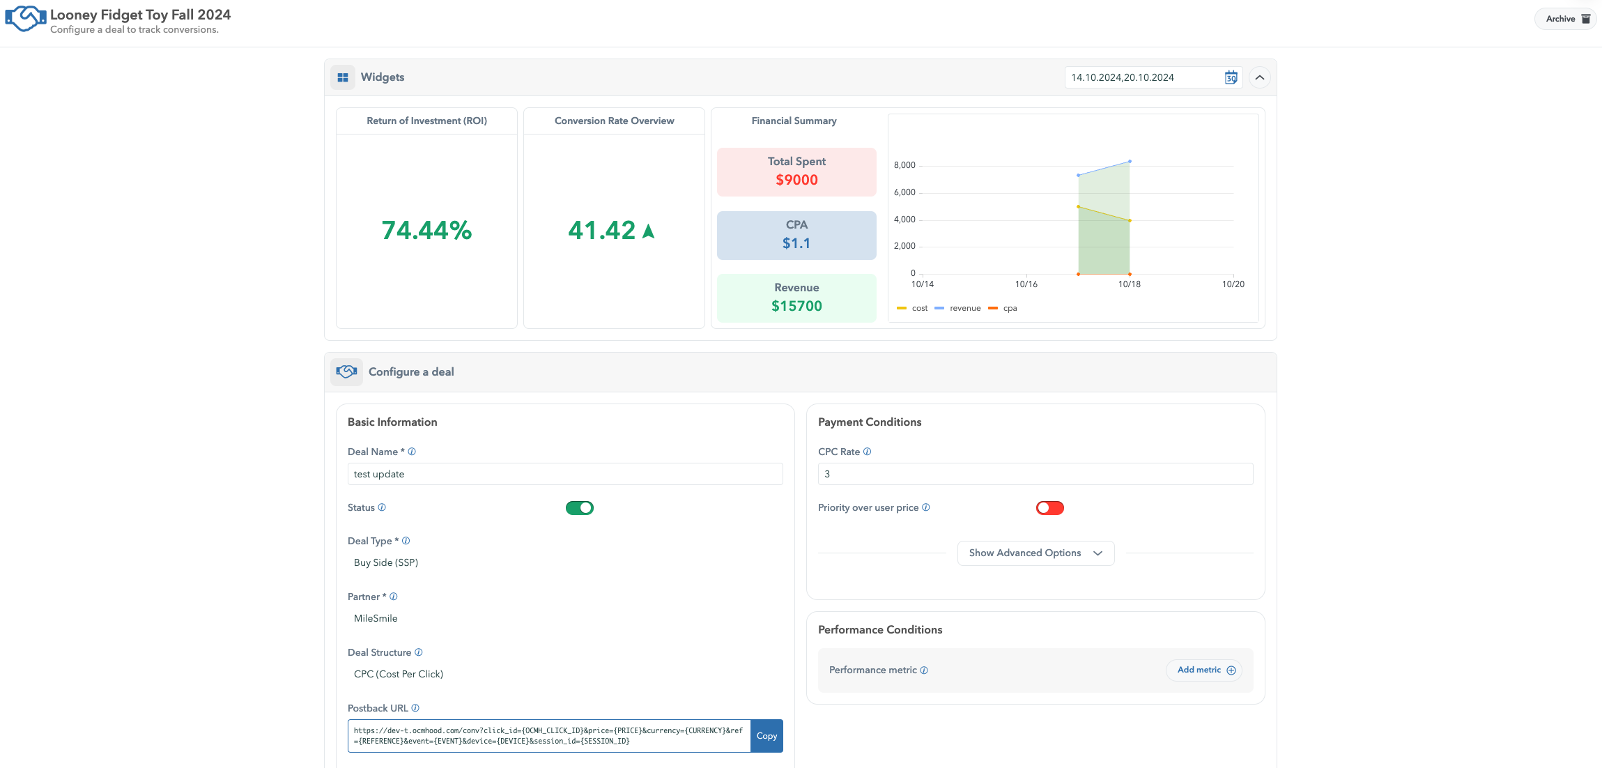Toggle the deal Status switch off

[580, 508]
